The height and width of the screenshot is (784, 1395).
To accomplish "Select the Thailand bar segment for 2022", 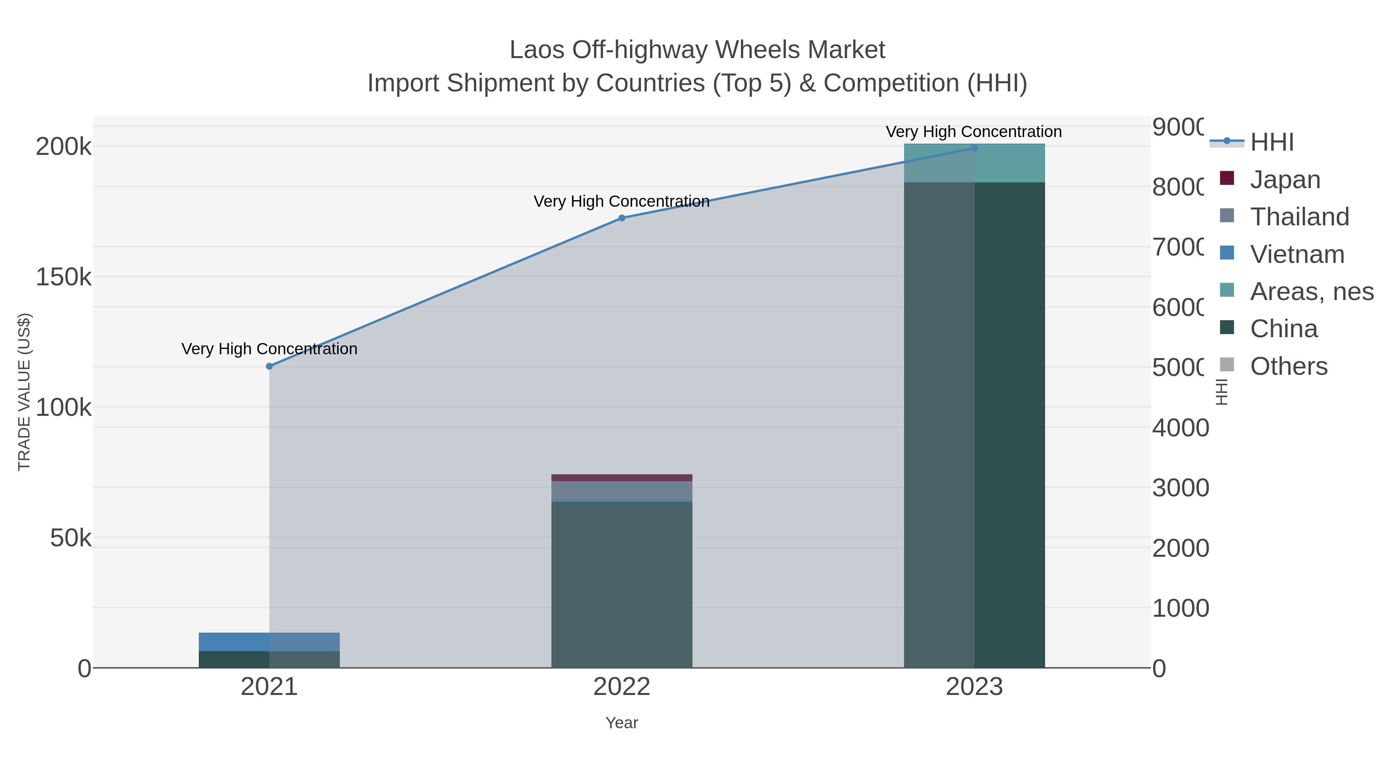I will click(622, 491).
